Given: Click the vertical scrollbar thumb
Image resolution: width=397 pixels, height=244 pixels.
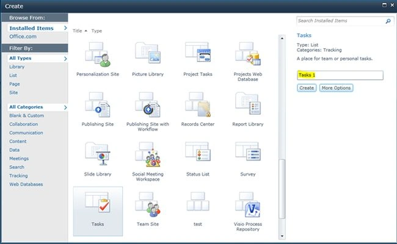Looking at the screenshot, I should [282, 188].
